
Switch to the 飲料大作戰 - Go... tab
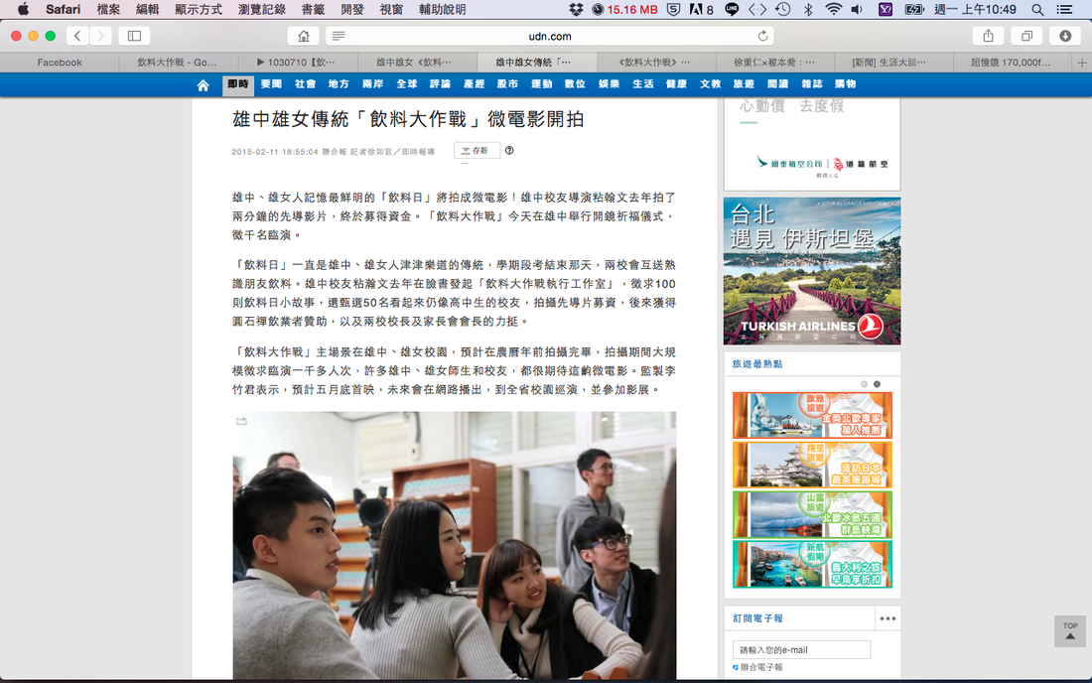[x=177, y=63]
